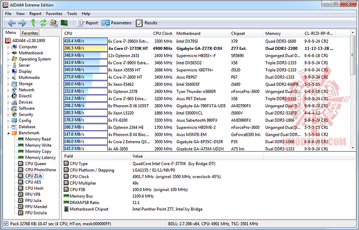
Task: Sort by CPU Clock column header
Action: (163, 33)
